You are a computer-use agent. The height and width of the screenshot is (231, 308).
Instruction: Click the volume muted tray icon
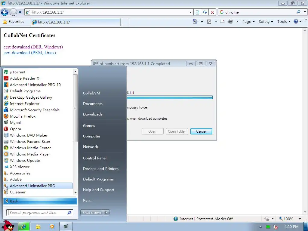coord(275,227)
